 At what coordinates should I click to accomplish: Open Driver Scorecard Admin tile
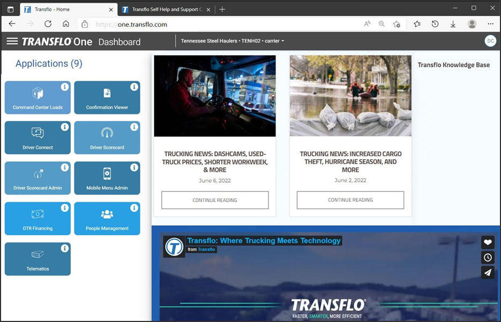[38, 178]
